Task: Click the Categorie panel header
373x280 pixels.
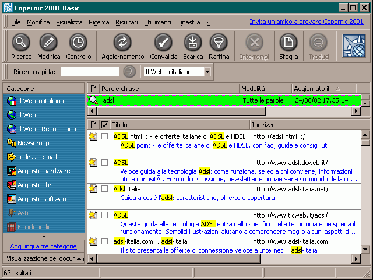Action: click(44, 89)
